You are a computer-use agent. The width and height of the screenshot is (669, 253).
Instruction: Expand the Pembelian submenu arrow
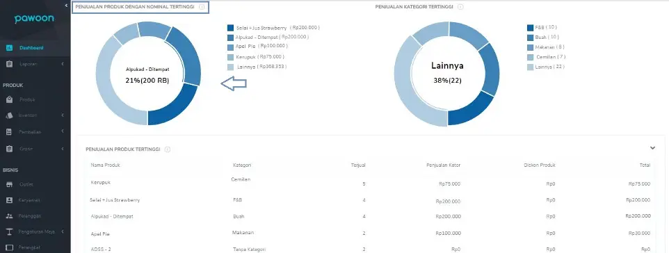pyautogui.click(x=63, y=132)
